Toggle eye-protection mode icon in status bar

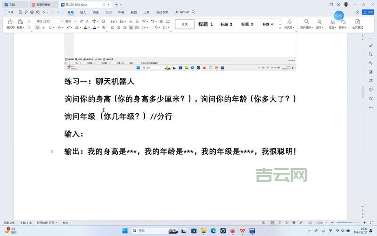pyautogui.click(x=263, y=223)
